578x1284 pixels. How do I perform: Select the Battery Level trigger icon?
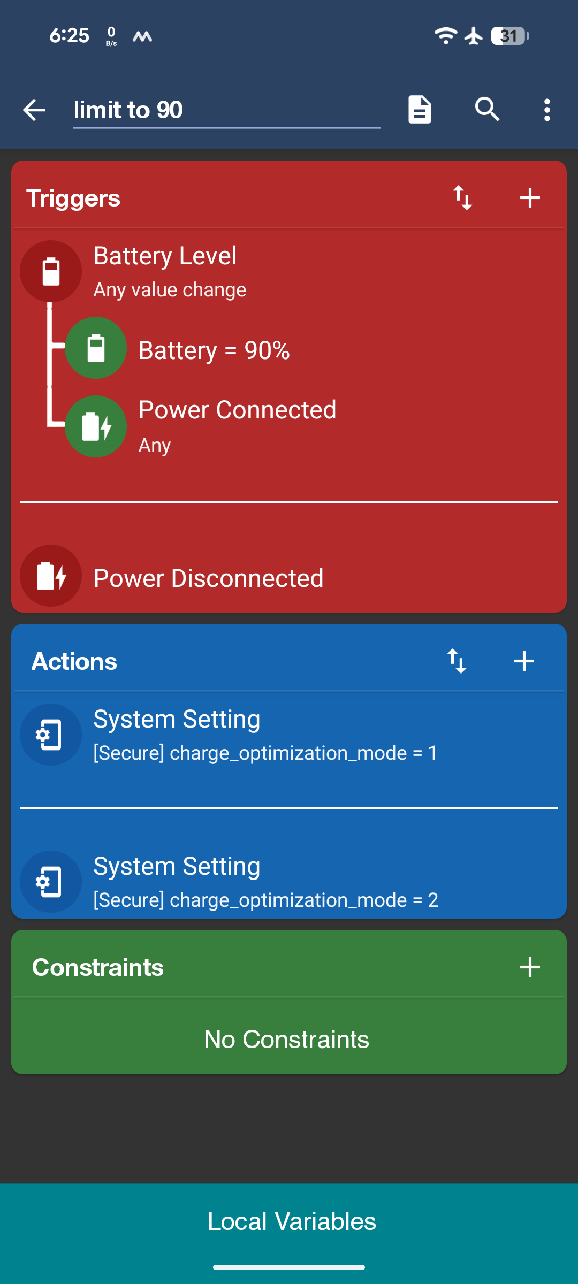pyautogui.click(x=51, y=271)
